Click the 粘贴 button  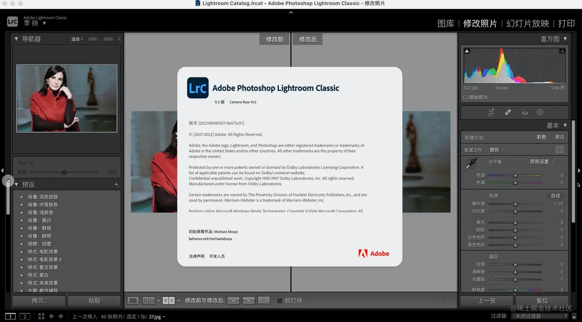[94, 300]
